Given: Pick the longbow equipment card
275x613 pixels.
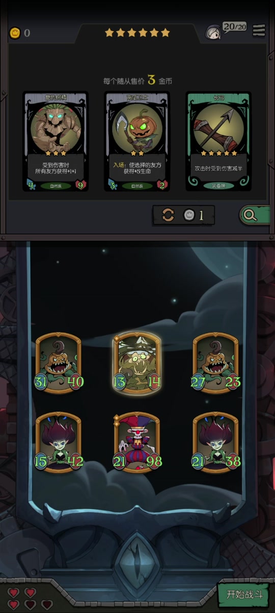Looking at the screenshot, I should point(218,142).
